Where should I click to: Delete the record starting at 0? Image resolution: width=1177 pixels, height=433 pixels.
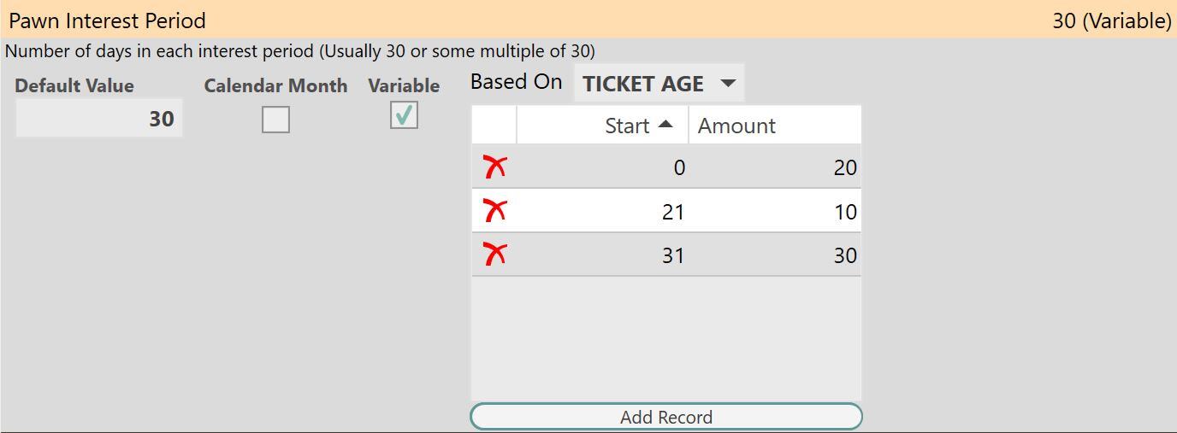494,167
